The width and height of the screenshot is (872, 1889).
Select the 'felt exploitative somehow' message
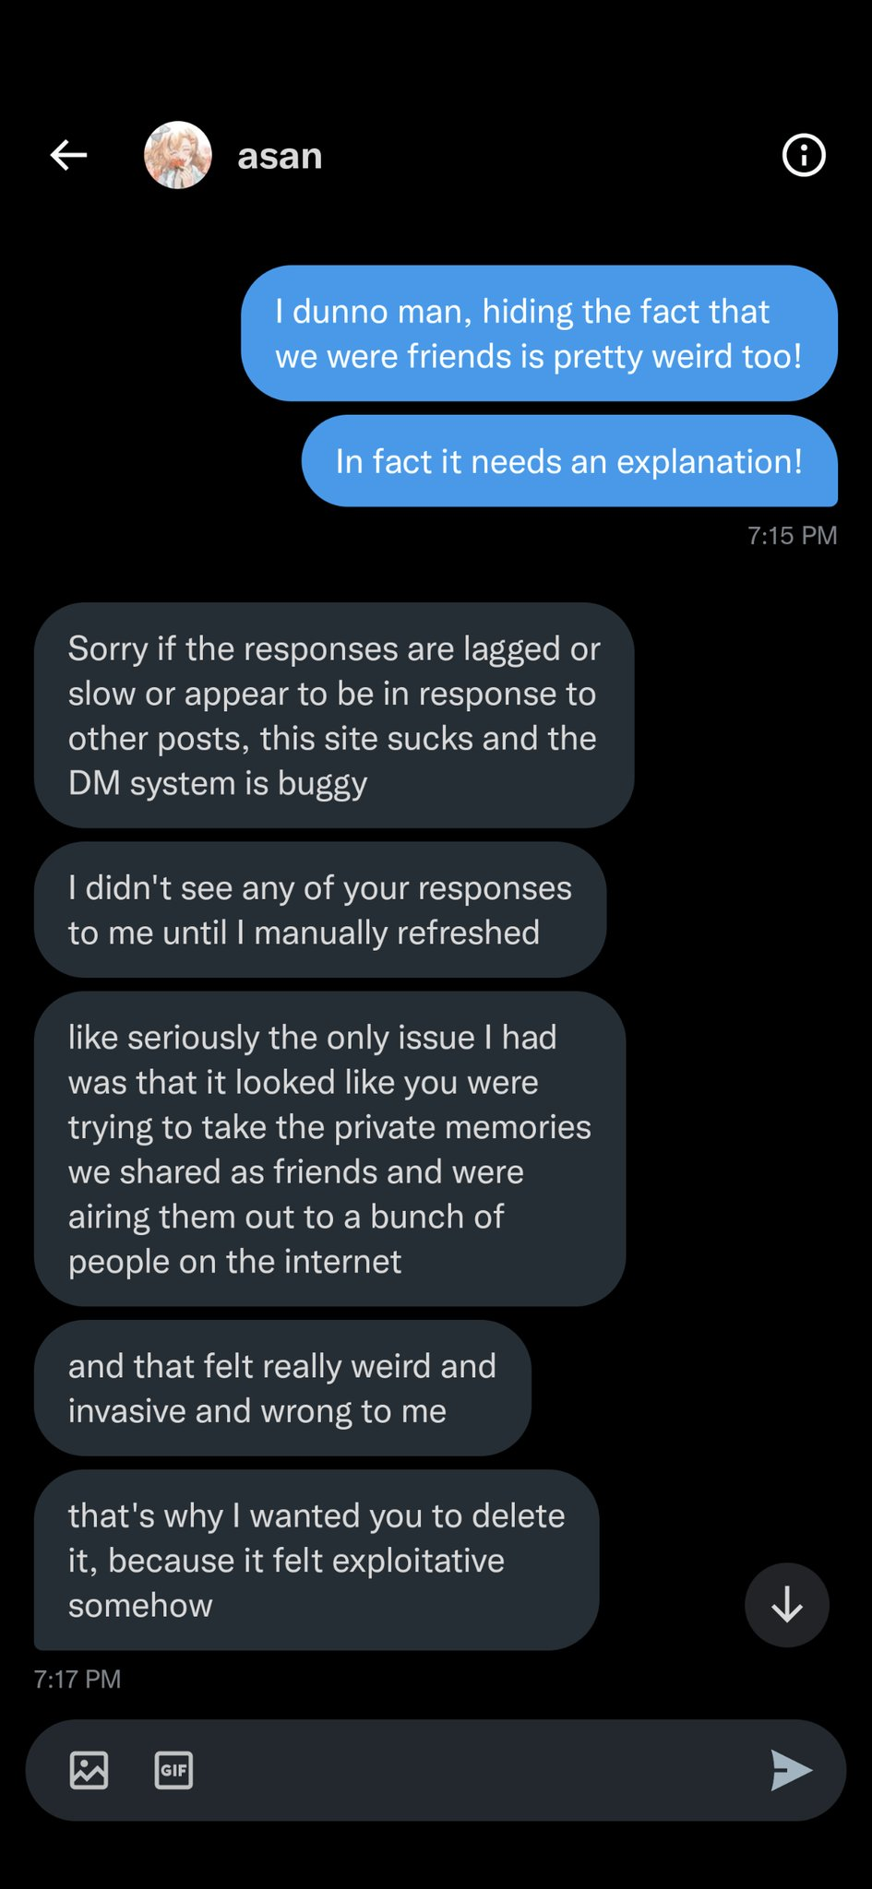point(317,1560)
